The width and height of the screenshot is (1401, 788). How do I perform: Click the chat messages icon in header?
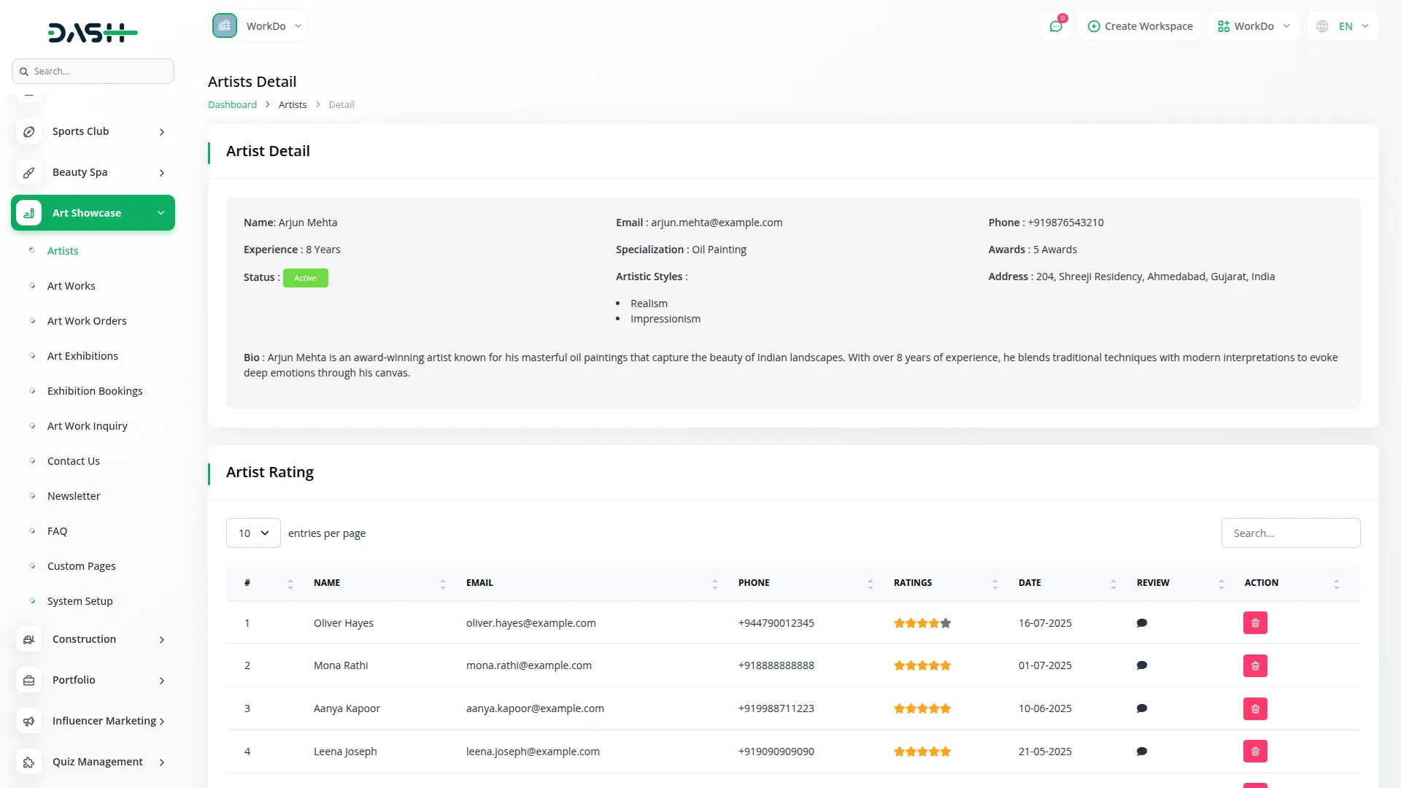click(x=1056, y=26)
